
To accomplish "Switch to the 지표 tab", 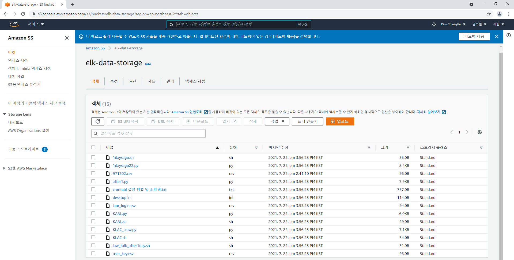I will point(152,81).
